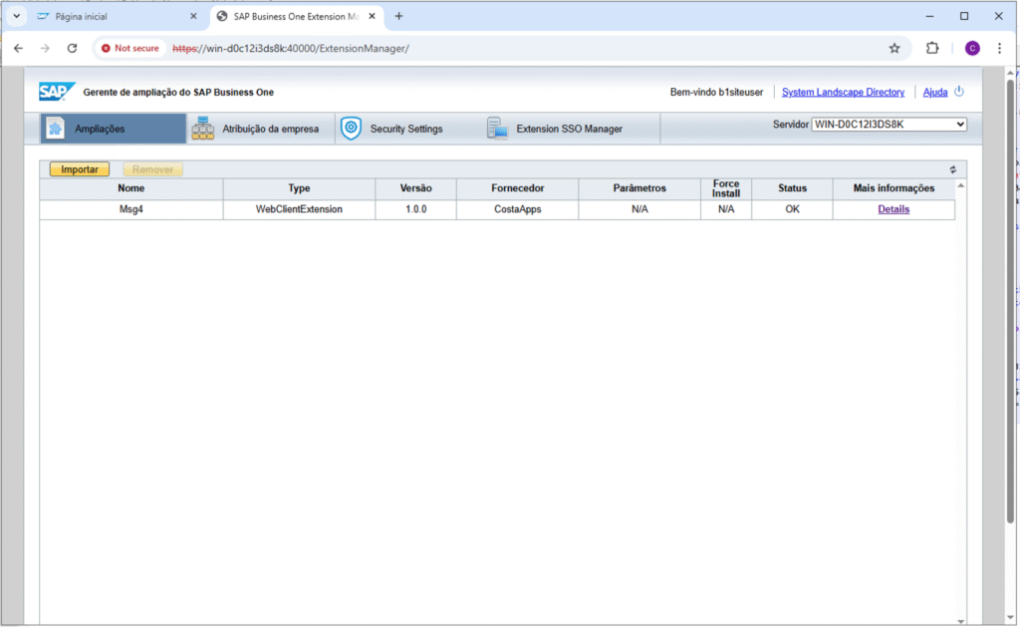Open the Servidor dropdown list

(x=889, y=125)
